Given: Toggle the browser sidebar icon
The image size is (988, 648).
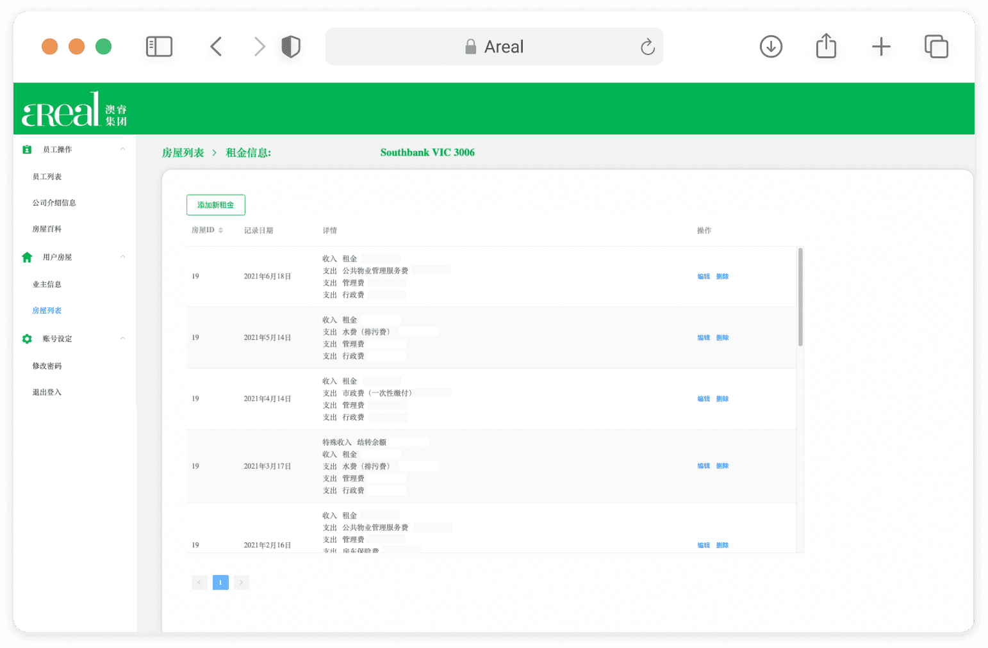Looking at the screenshot, I should pos(160,47).
